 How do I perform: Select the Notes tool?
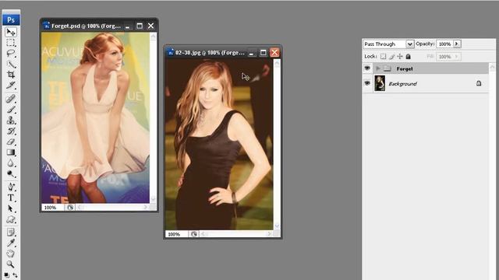[11, 233]
